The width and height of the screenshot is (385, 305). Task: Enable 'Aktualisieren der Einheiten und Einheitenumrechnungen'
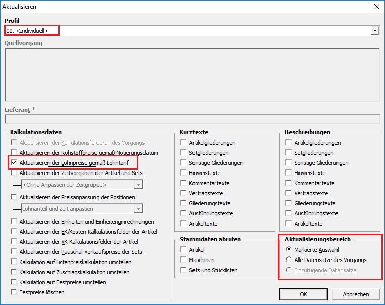(14, 222)
